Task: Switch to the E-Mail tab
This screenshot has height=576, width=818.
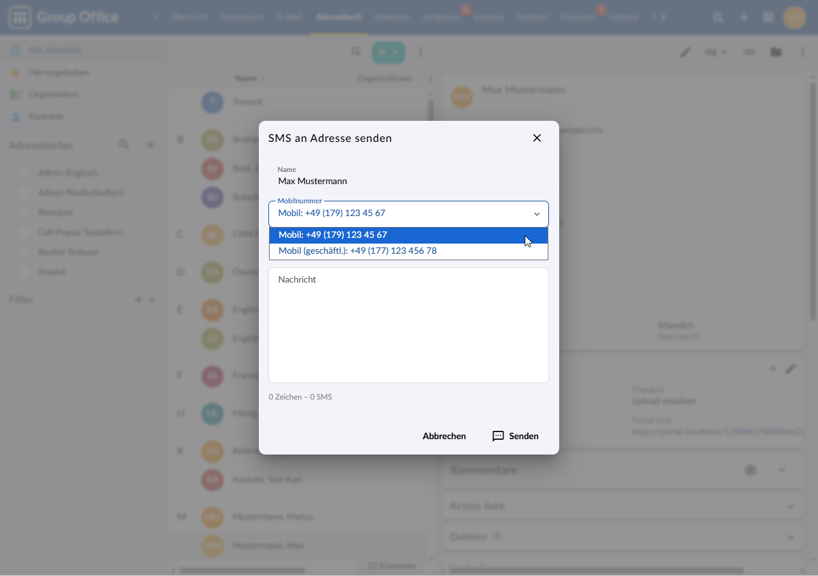Action: coord(290,17)
